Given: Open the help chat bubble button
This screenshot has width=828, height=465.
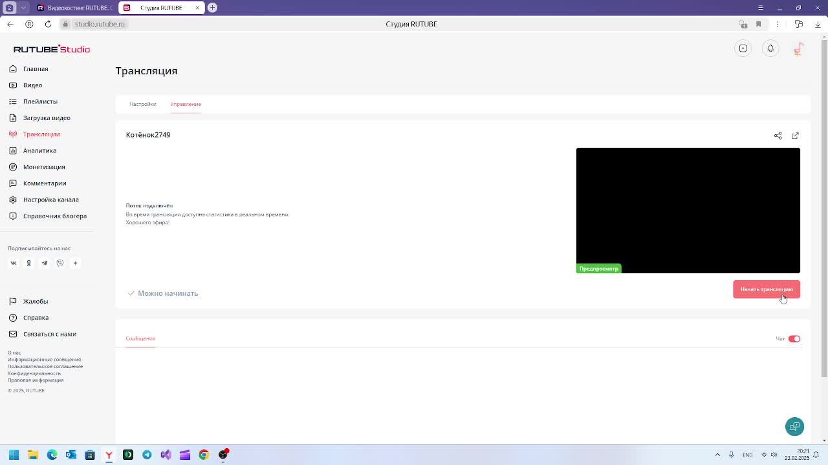Looking at the screenshot, I should pyautogui.click(x=794, y=426).
